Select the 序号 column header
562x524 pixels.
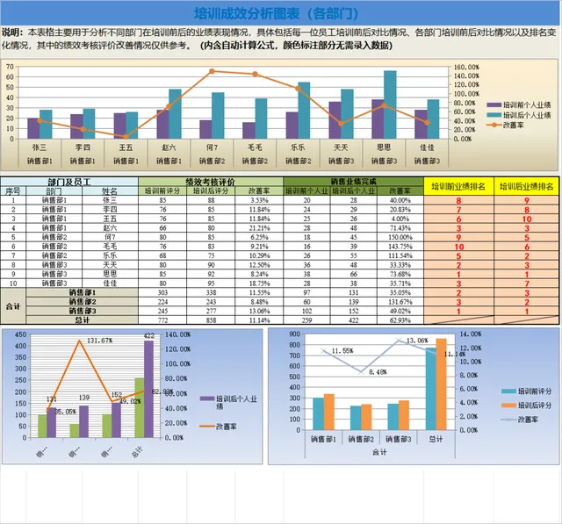point(13,190)
